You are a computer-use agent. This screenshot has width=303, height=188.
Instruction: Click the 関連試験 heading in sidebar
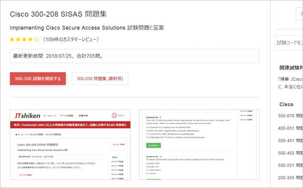(291, 68)
